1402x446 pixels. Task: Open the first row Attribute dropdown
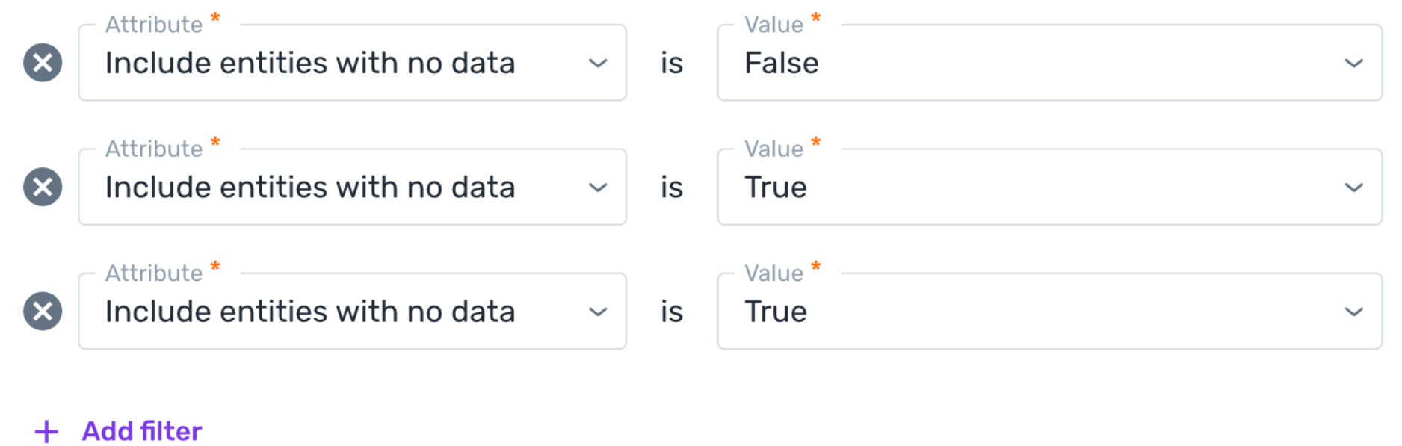tap(352, 63)
